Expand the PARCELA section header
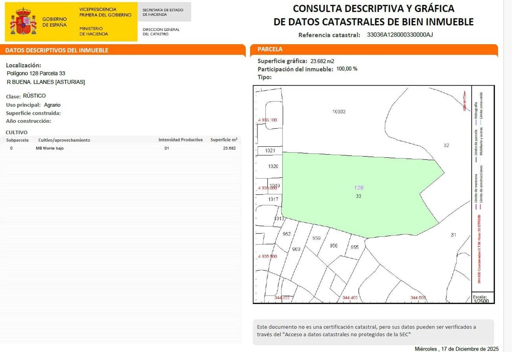Image resolution: width=512 pixels, height=352 pixels. point(270,49)
